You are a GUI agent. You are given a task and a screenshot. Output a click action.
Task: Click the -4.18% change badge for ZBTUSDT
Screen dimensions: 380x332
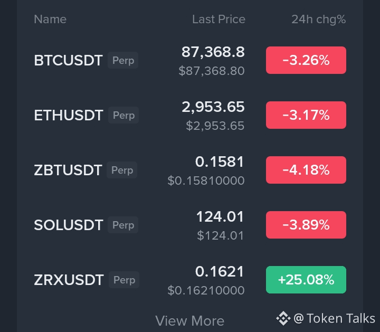pyautogui.click(x=306, y=170)
